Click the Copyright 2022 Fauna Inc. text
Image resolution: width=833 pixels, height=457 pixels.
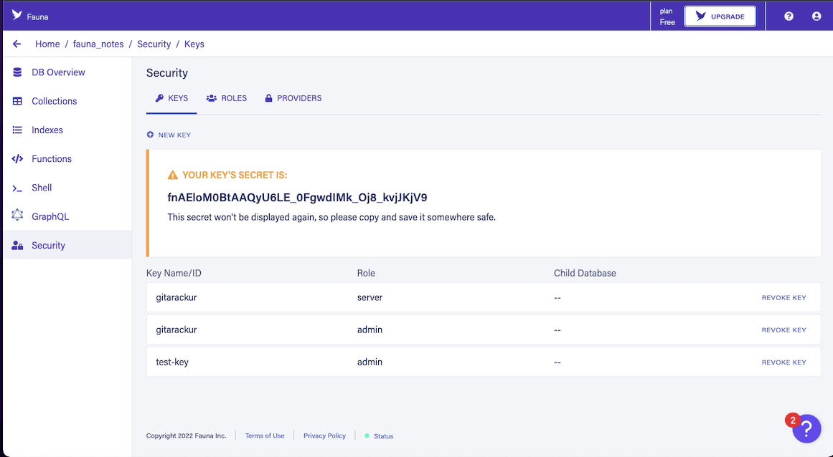tap(186, 436)
